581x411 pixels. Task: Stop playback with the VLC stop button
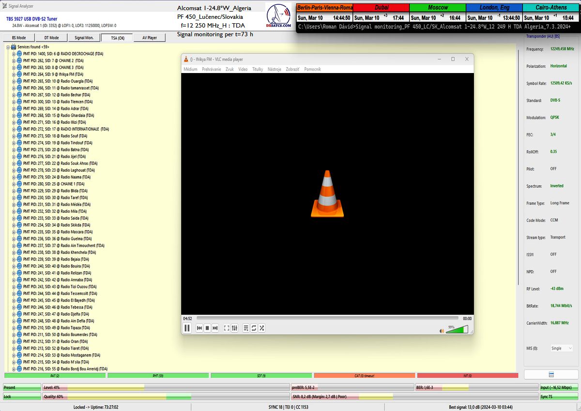(207, 328)
